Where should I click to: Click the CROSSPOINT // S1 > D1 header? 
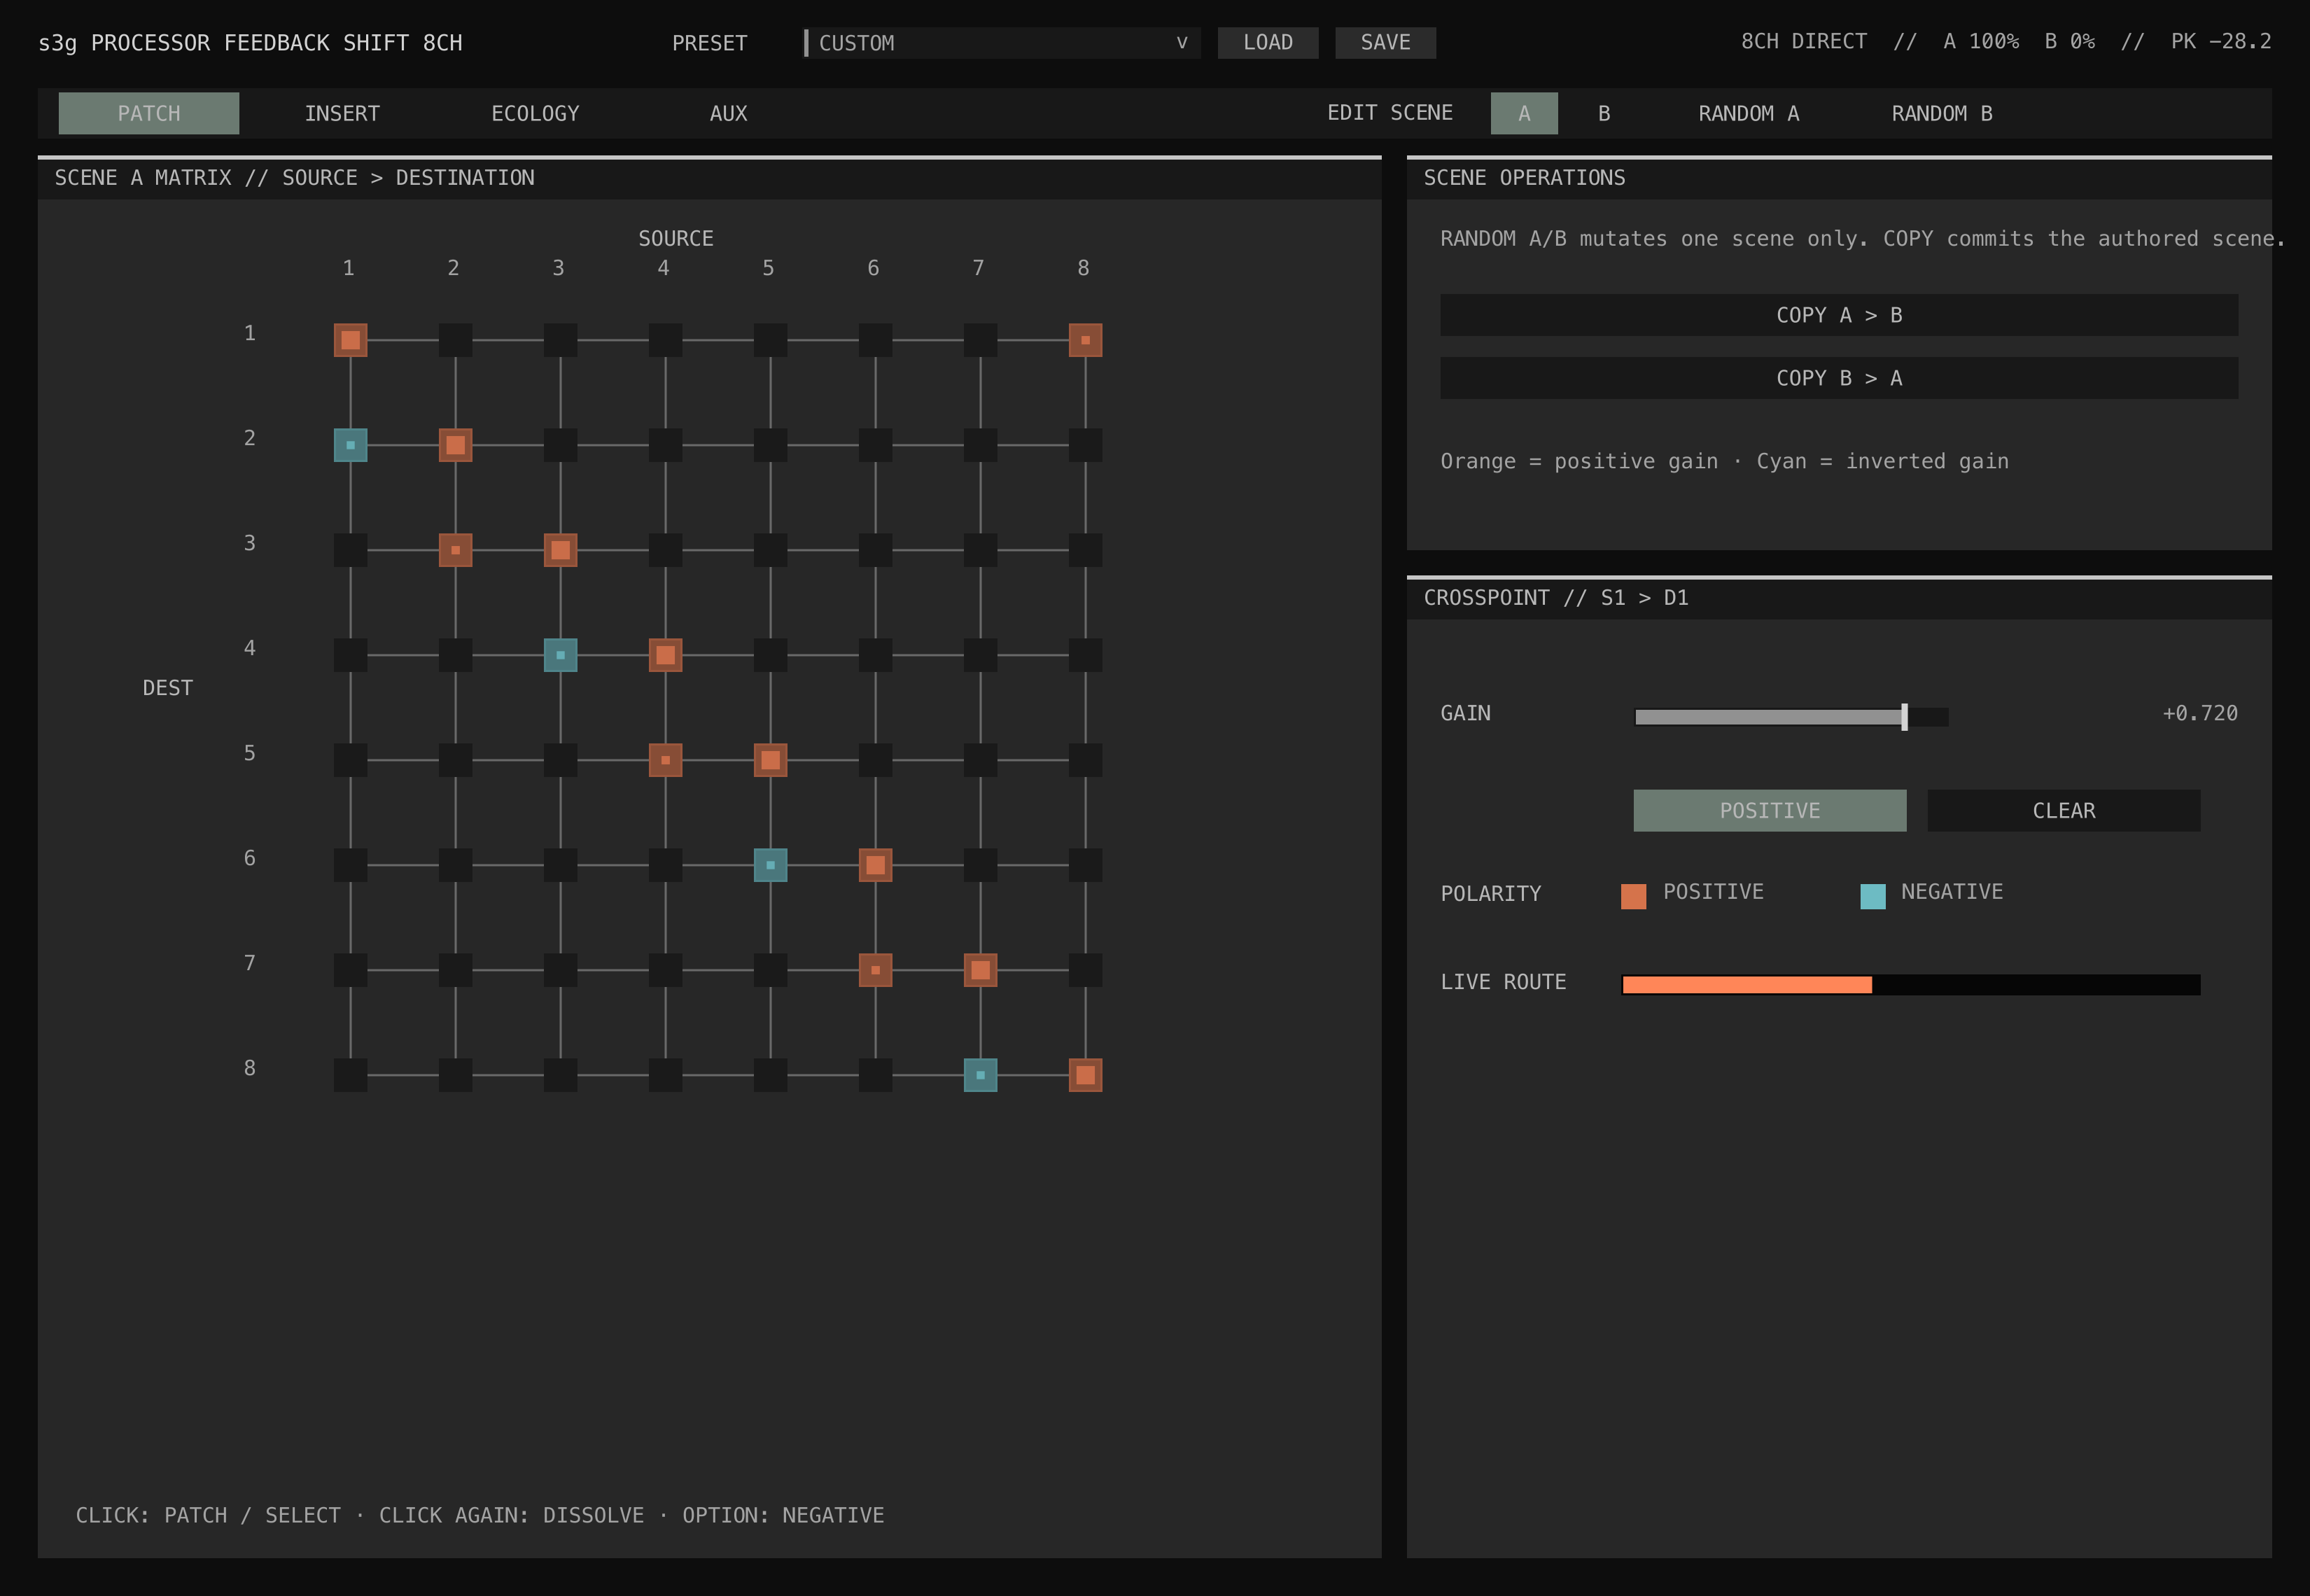[x=1839, y=598]
